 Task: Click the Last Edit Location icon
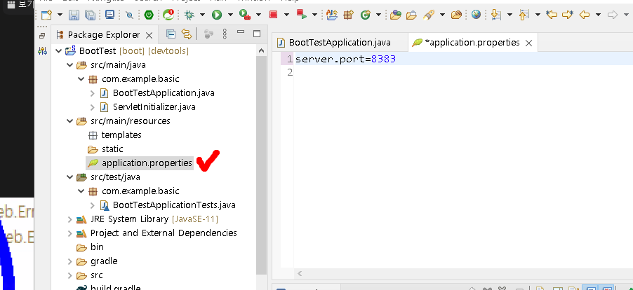pos(552,15)
